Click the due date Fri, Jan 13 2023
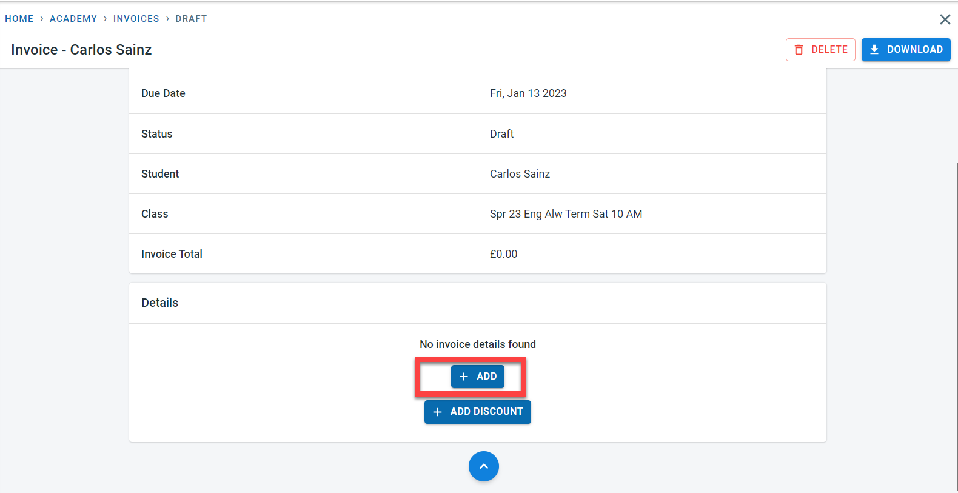This screenshot has height=493, width=958. (x=528, y=93)
